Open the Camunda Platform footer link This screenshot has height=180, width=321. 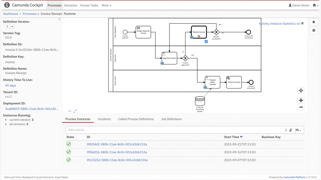coord(294,177)
